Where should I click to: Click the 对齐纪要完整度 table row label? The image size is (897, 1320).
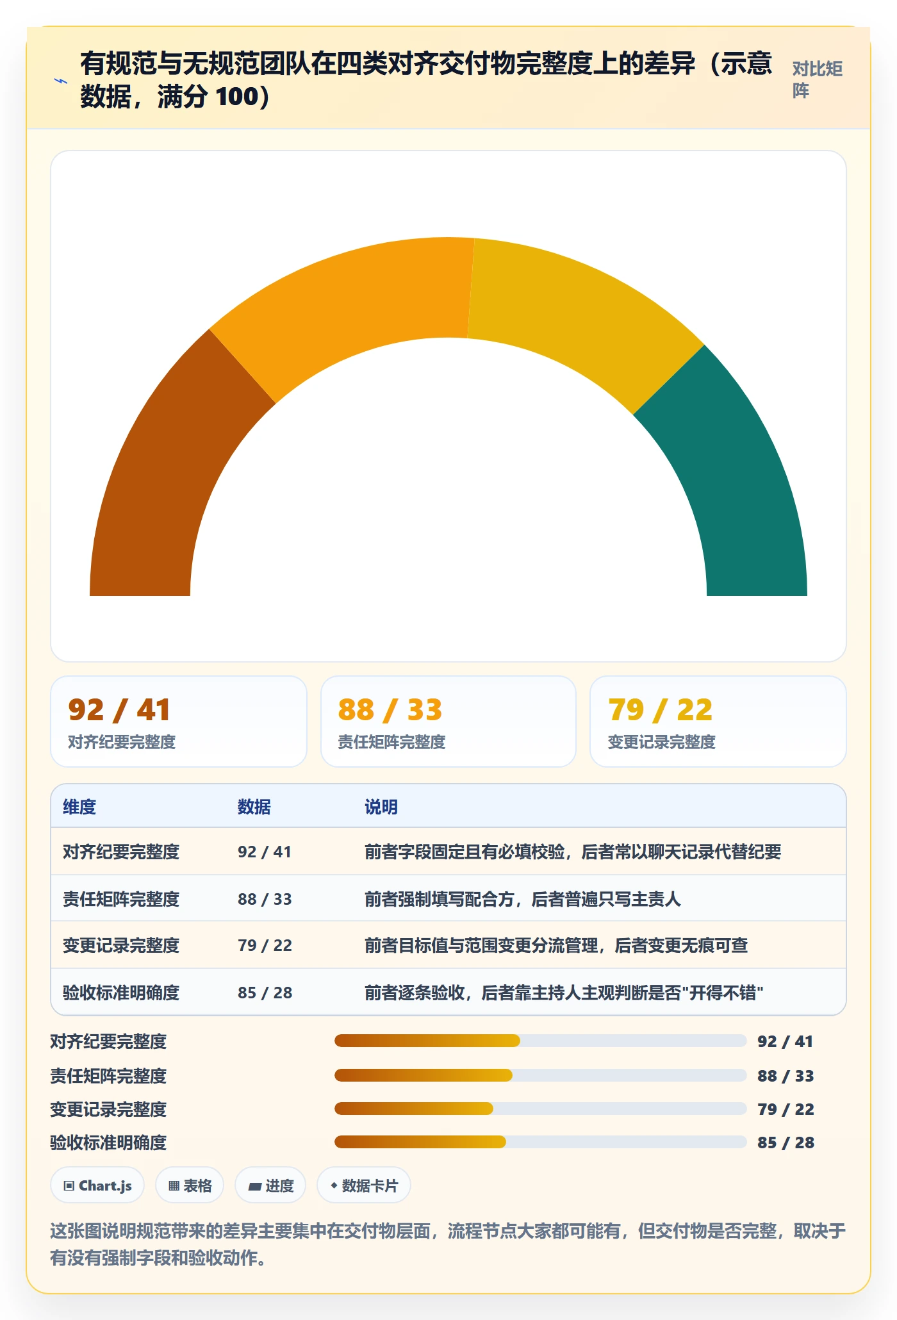(121, 852)
